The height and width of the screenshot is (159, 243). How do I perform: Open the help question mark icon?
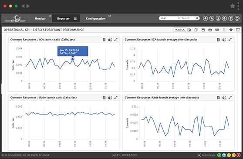pyautogui.click(x=231, y=18)
